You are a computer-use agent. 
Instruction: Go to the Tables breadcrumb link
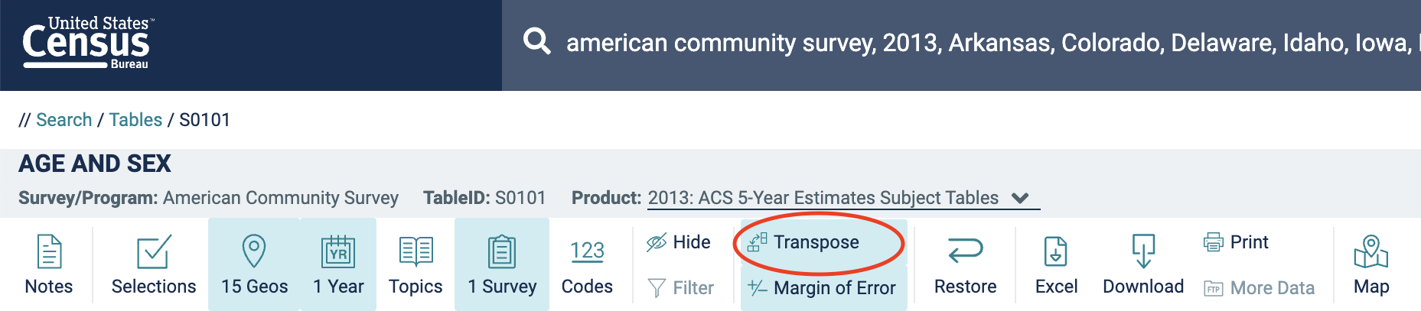(x=135, y=120)
